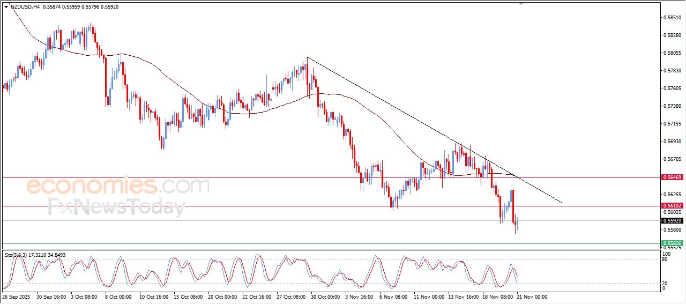Click the 0.58510 price scale value
Viewport: 686px width, 304px height.
(x=672, y=18)
